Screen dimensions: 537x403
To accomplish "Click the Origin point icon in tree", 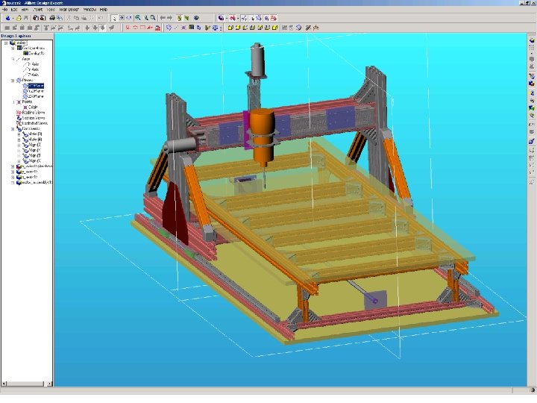I will coord(25,107).
